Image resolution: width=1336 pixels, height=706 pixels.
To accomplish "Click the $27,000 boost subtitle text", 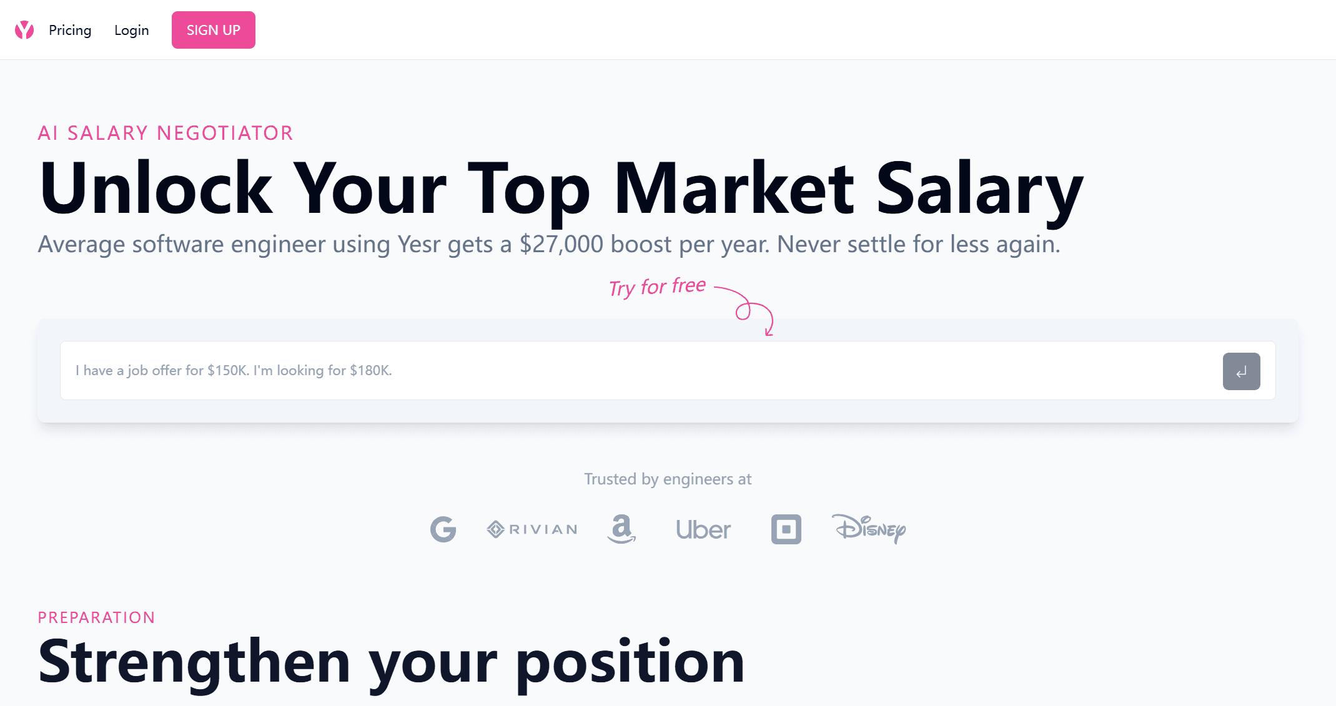I will [548, 244].
